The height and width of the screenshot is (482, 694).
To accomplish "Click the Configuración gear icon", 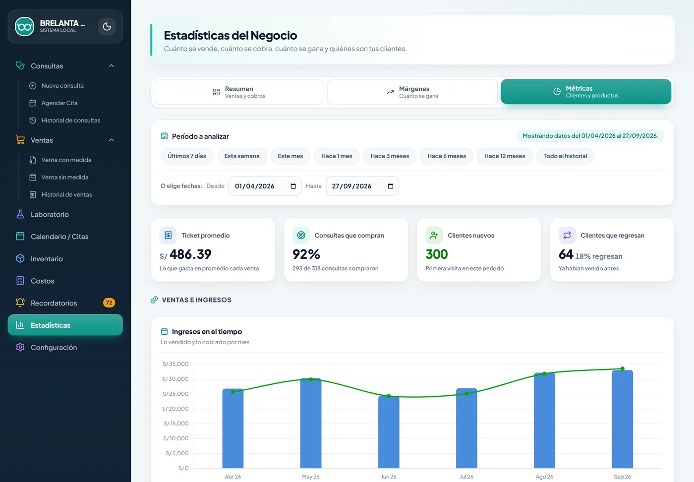I will tap(20, 348).
